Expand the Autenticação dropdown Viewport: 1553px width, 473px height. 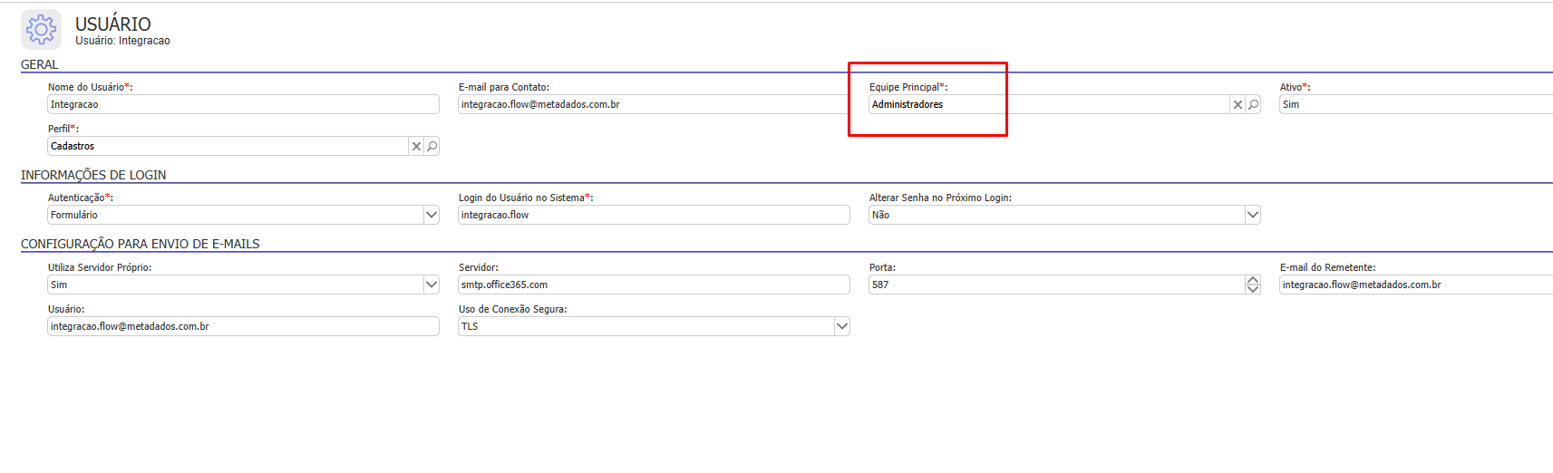tap(432, 215)
